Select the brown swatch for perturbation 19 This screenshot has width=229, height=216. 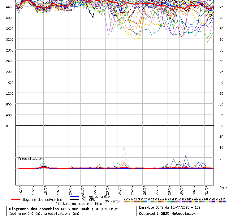(x=187, y=201)
